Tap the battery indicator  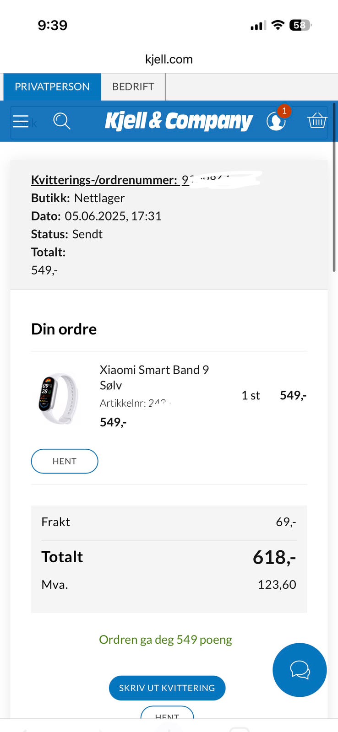click(300, 25)
